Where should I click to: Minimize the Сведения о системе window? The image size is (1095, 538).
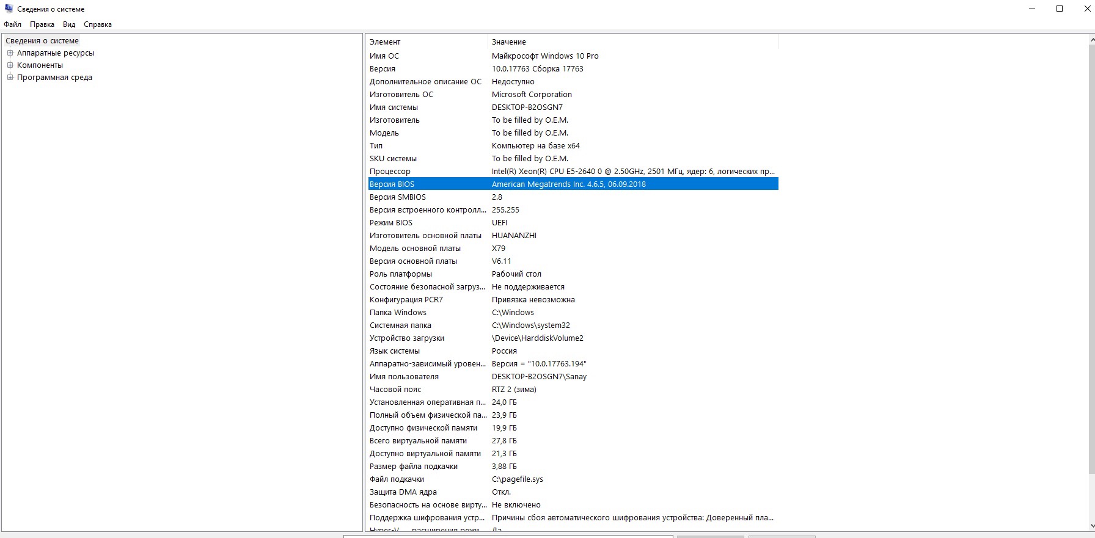(1032, 9)
